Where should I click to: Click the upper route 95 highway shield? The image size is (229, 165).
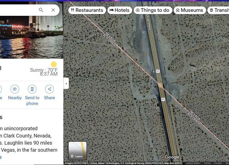point(157,71)
